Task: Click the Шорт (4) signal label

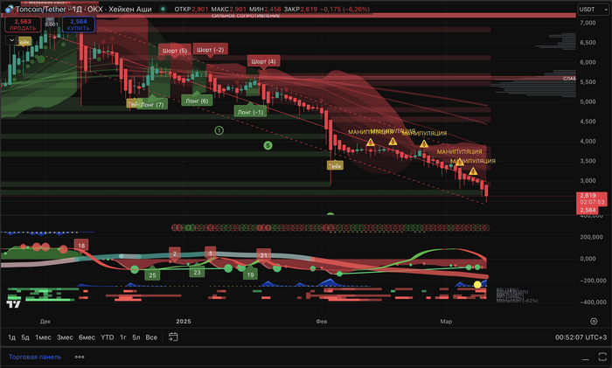Action: tap(263, 61)
